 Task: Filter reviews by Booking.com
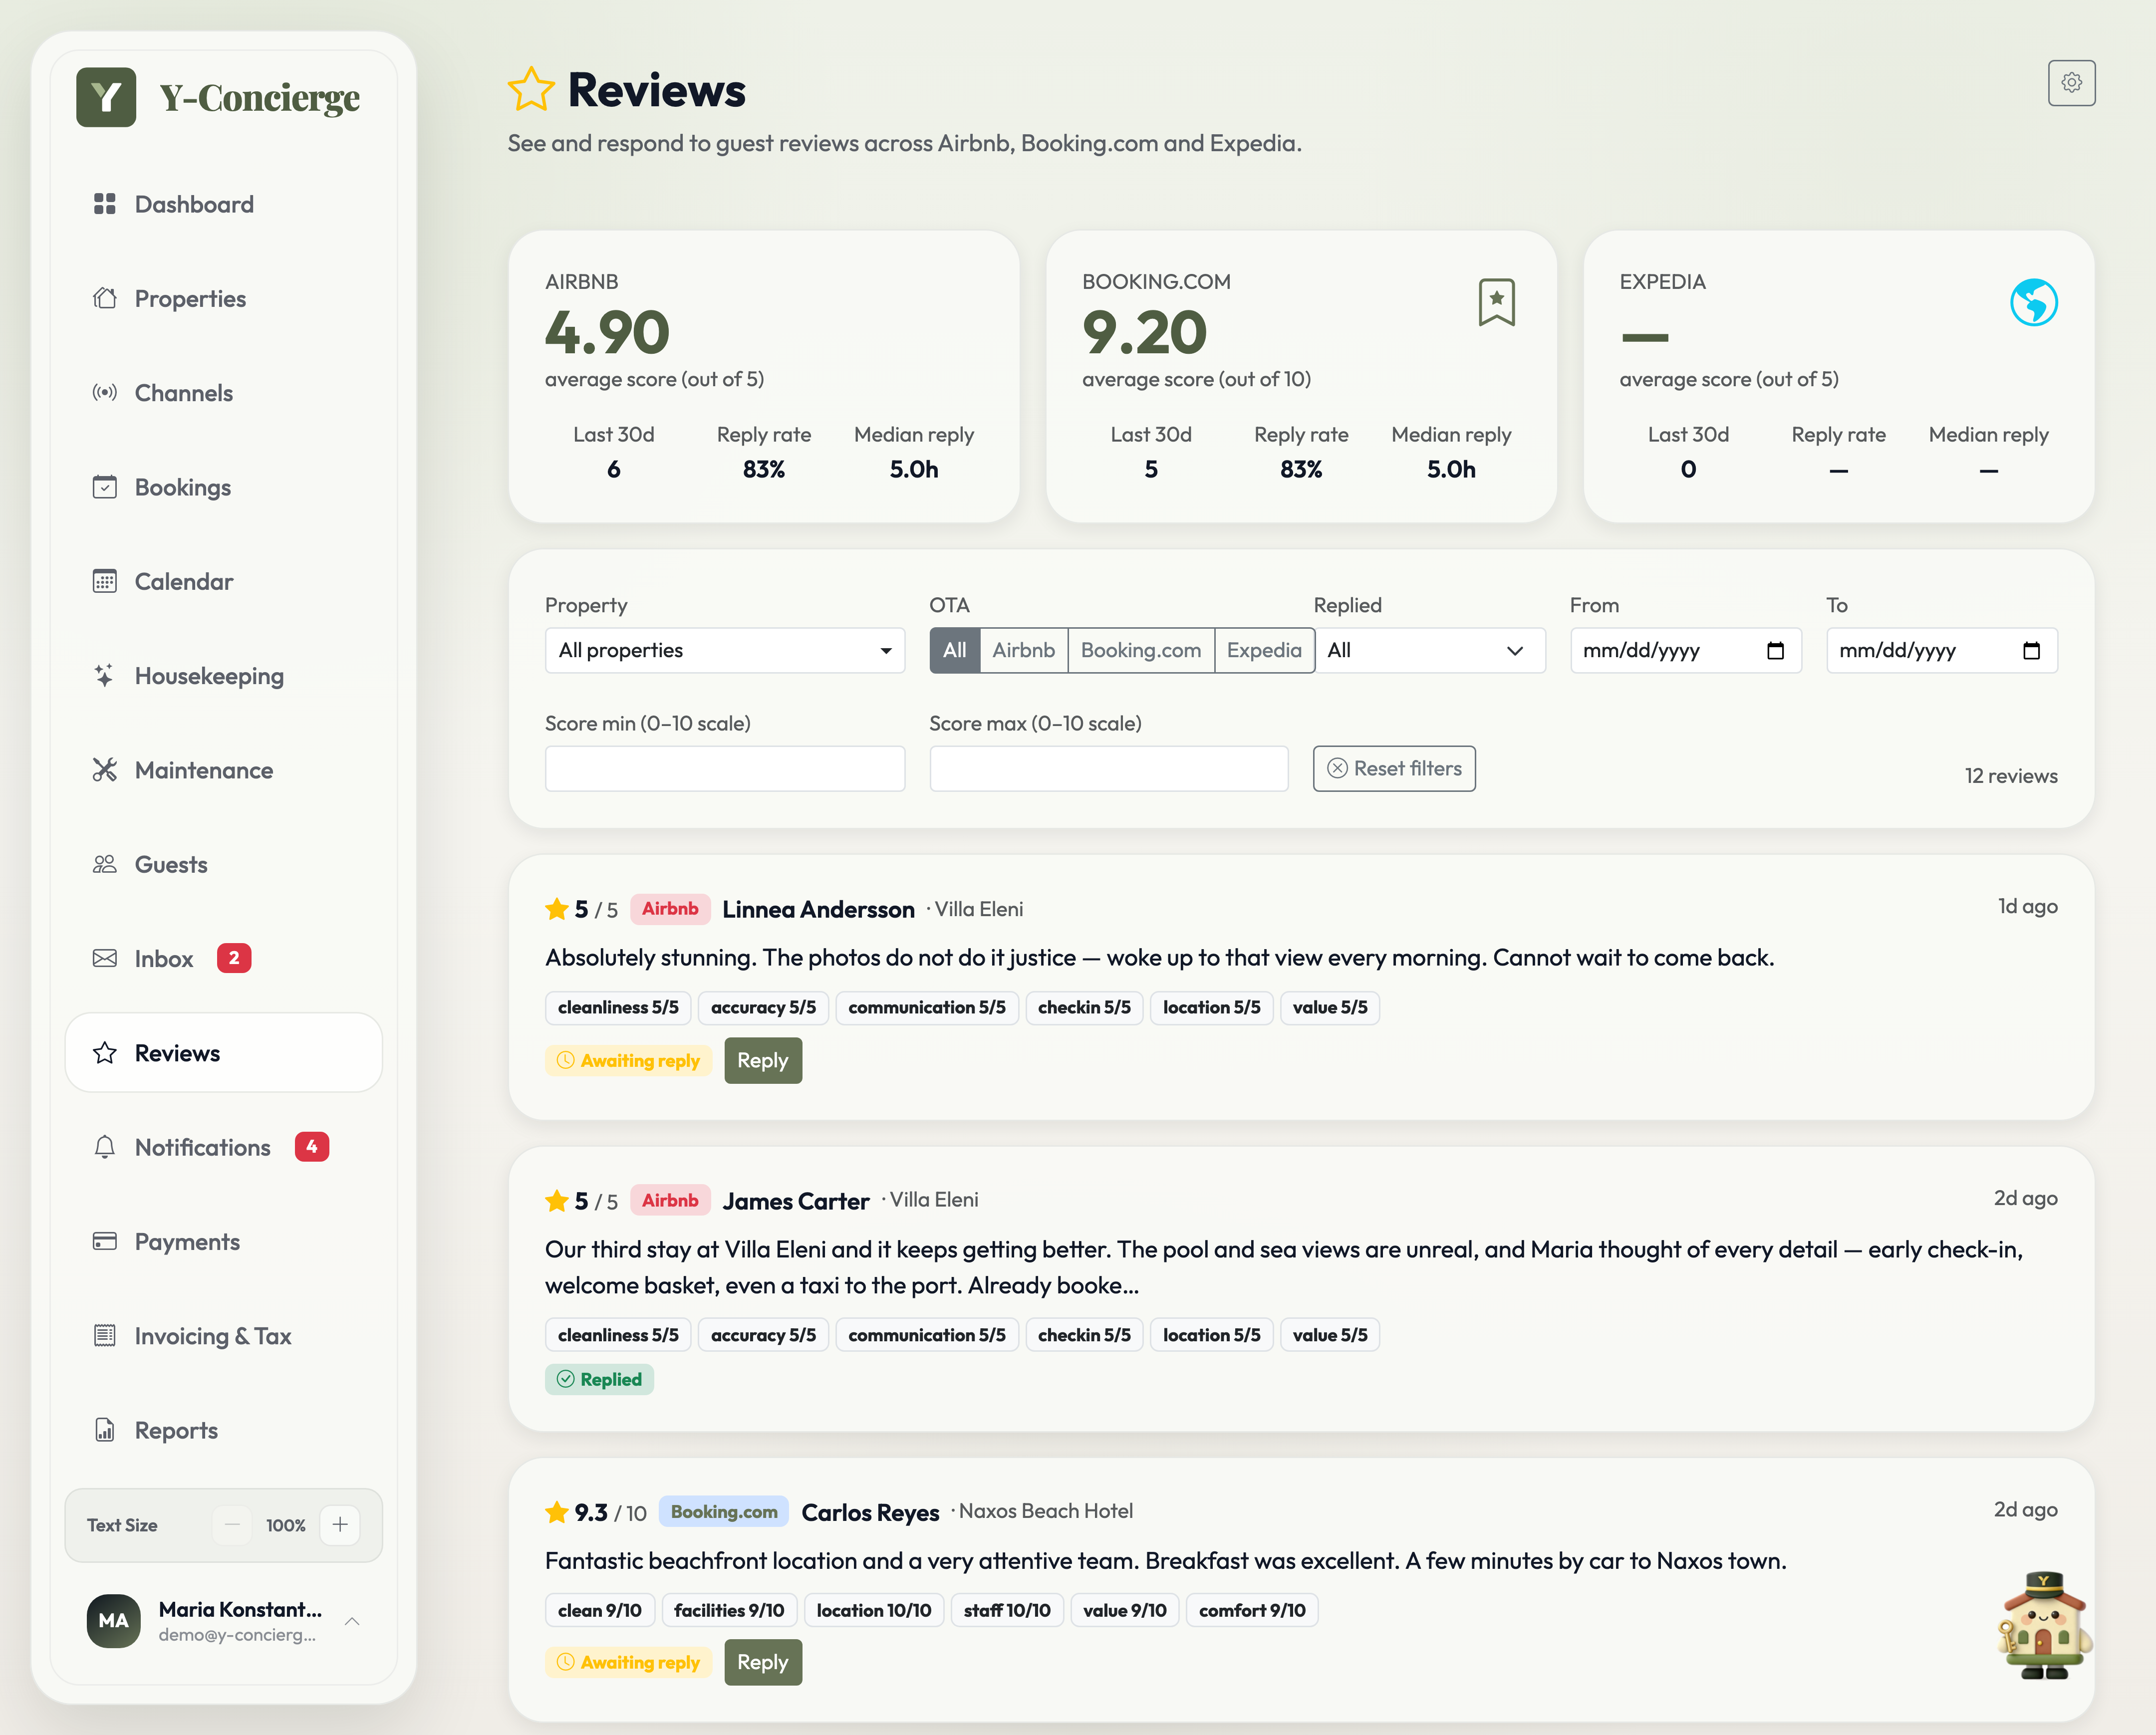point(1141,651)
